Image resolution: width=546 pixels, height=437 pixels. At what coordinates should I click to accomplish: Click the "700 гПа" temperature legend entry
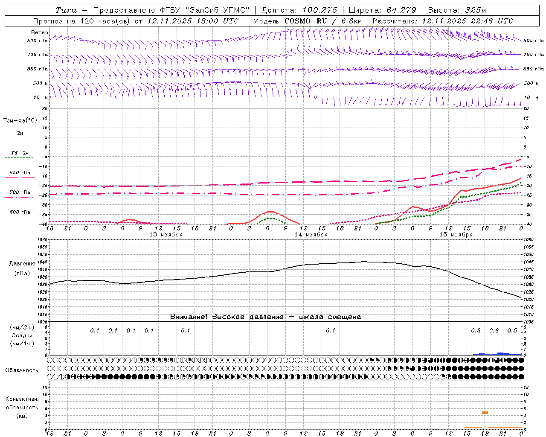pyautogui.click(x=20, y=192)
